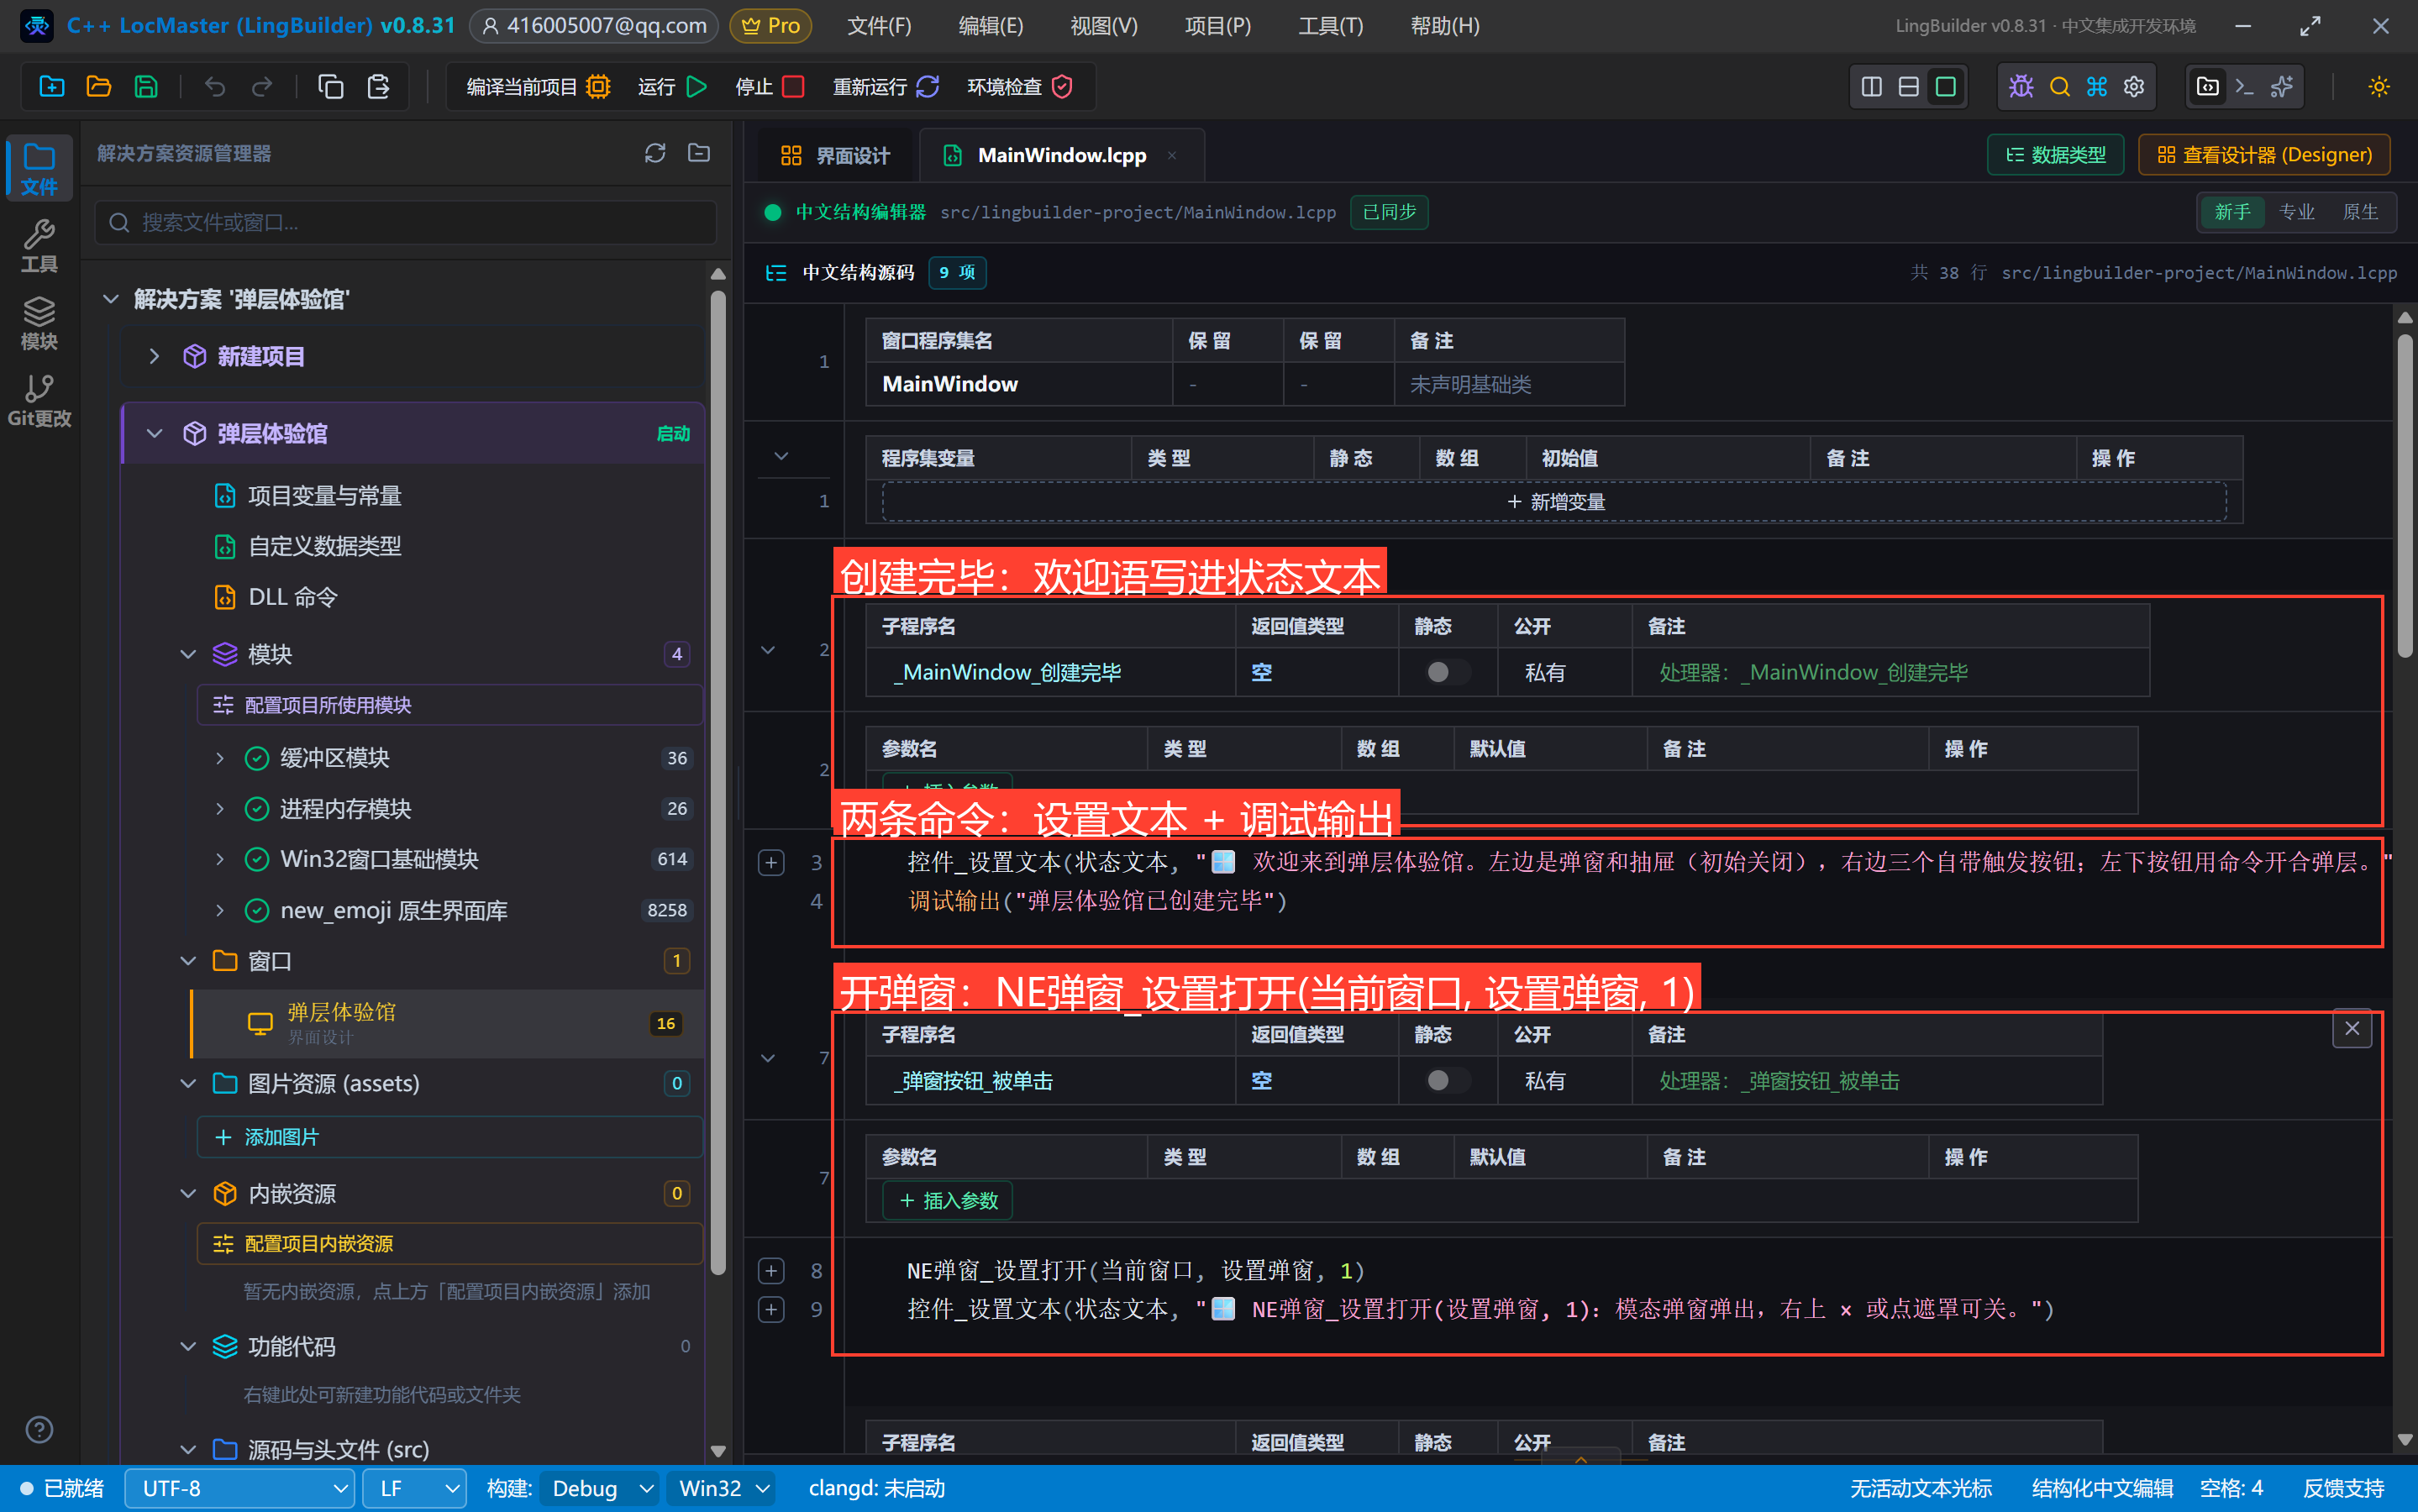Click + 新增变量 row
This screenshot has height=1512, width=2418.
tap(1554, 502)
